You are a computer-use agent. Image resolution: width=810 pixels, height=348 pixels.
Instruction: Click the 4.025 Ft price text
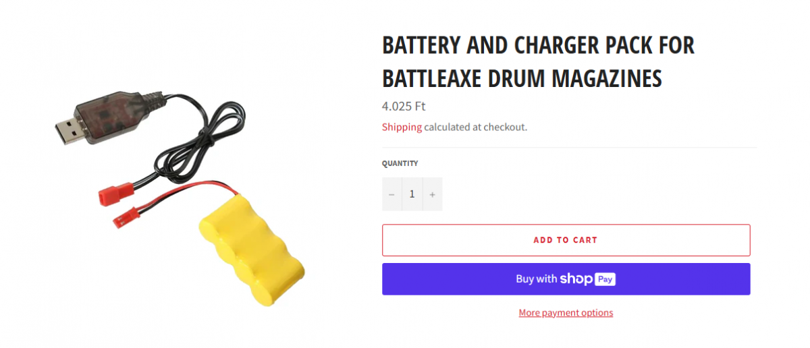click(x=404, y=106)
